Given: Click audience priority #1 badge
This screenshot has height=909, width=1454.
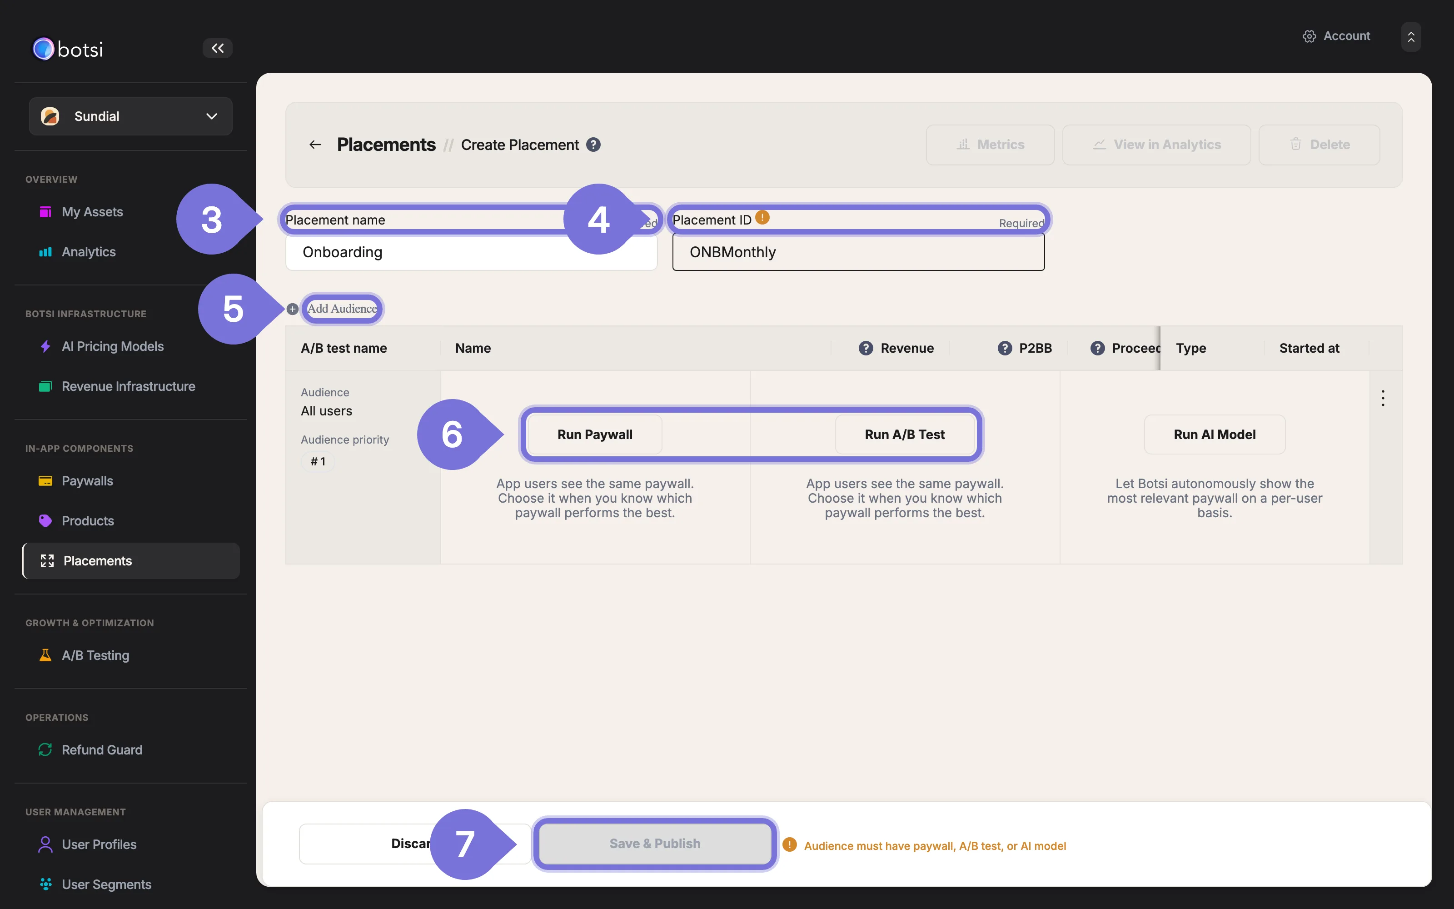Looking at the screenshot, I should point(318,462).
